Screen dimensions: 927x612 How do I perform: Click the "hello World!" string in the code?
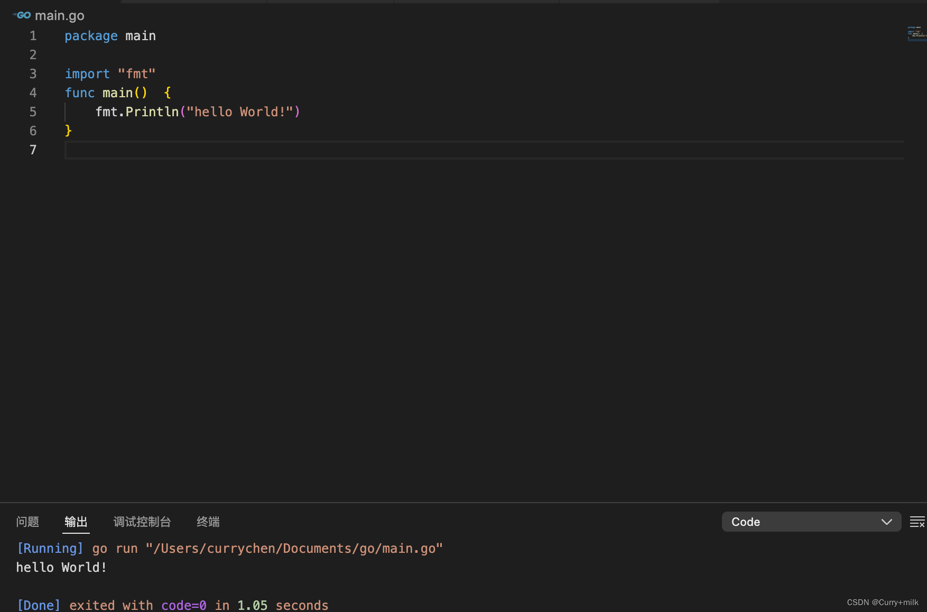(x=240, y=112)
